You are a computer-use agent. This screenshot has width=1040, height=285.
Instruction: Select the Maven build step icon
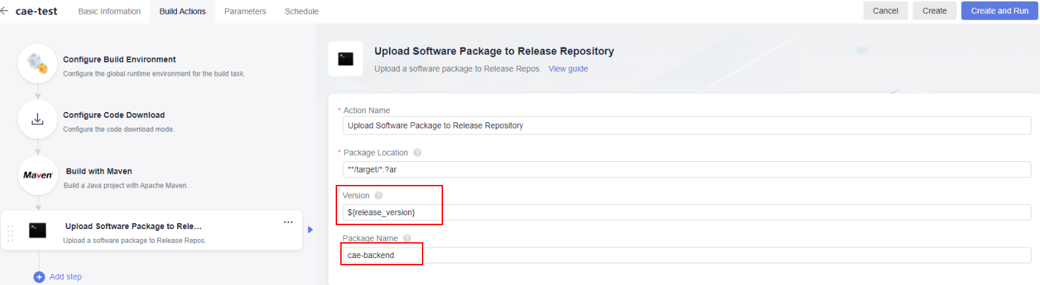(38, 175)
